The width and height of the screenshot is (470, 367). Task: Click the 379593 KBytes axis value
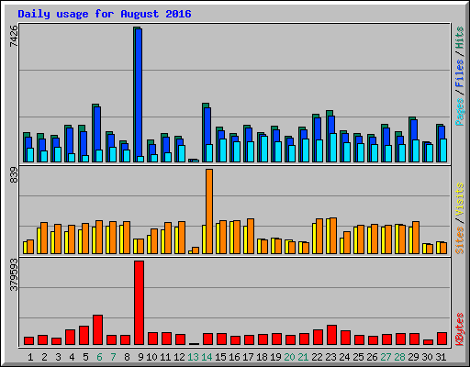click(x=14, y=274)
